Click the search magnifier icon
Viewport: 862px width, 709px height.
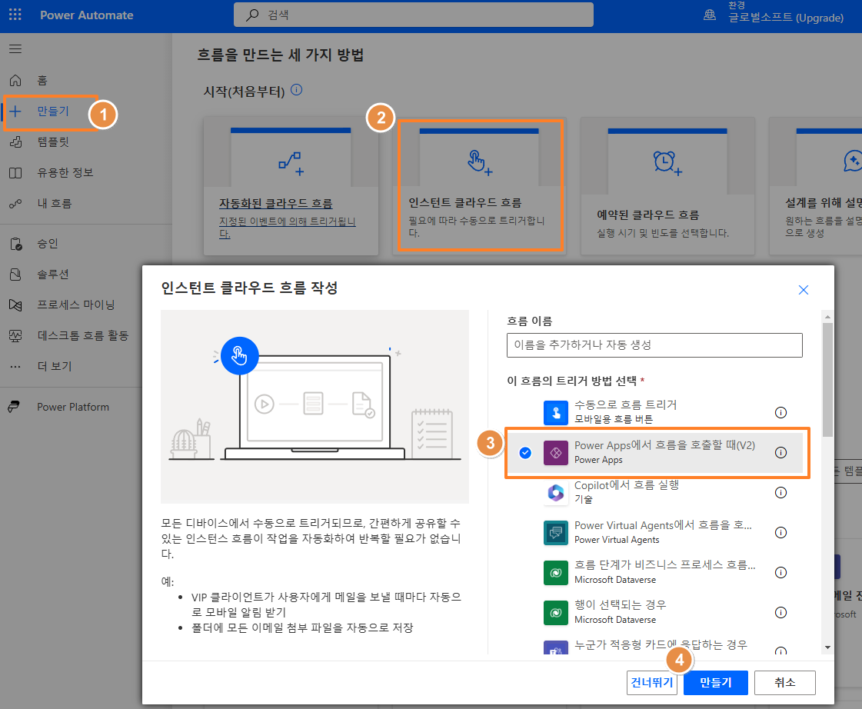click(251, 15)
